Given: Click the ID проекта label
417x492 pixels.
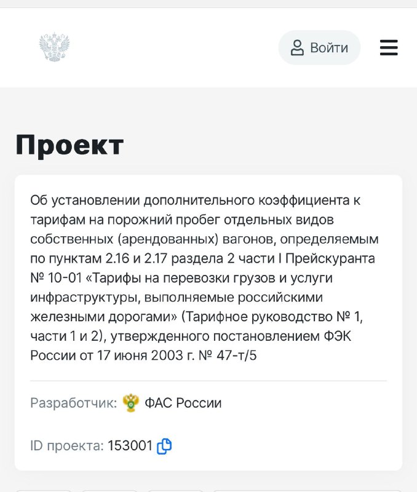Looking at the screenshot, I should (67, 445).
